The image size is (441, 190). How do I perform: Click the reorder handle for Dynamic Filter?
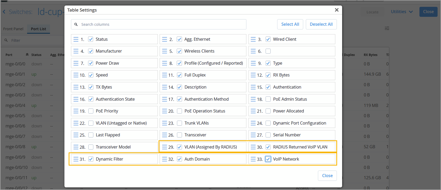tap(76, 159)
